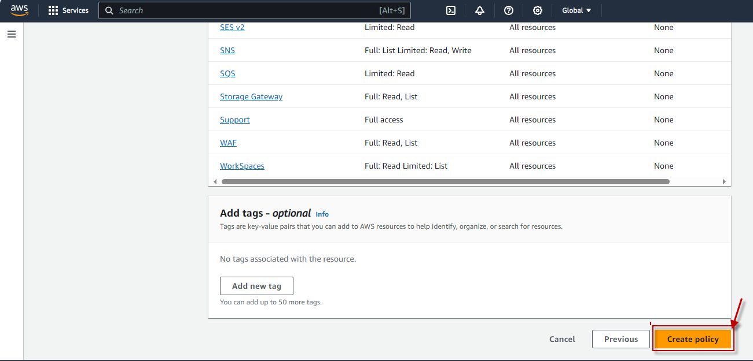753x361 pixels.
Task: Select 'Full: Read, List' in WAF row
Action: [x=391, y=143]
